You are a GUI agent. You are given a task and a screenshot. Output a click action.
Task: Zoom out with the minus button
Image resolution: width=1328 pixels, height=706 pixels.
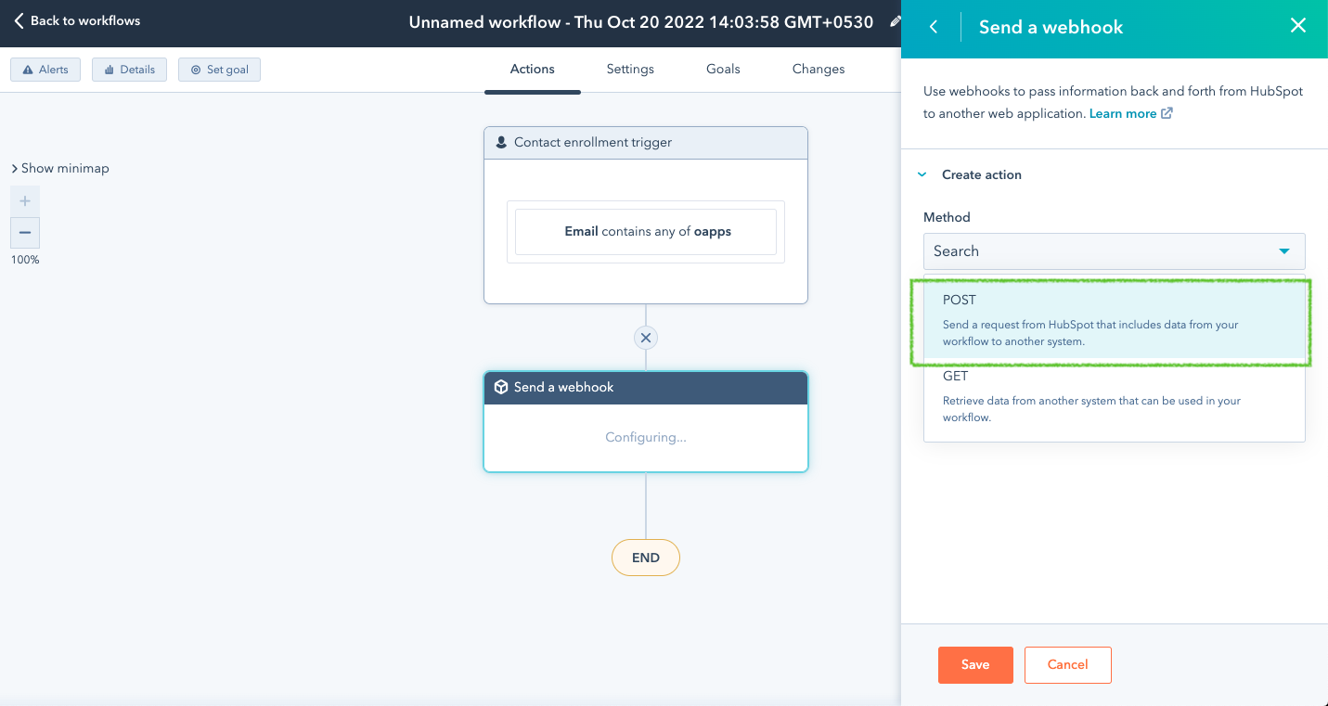[25, 232]
